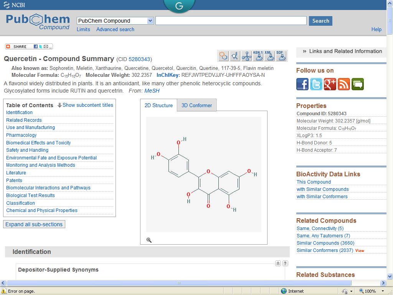
Task: Select the 2D Structure tab
Action: click(159, 106)
